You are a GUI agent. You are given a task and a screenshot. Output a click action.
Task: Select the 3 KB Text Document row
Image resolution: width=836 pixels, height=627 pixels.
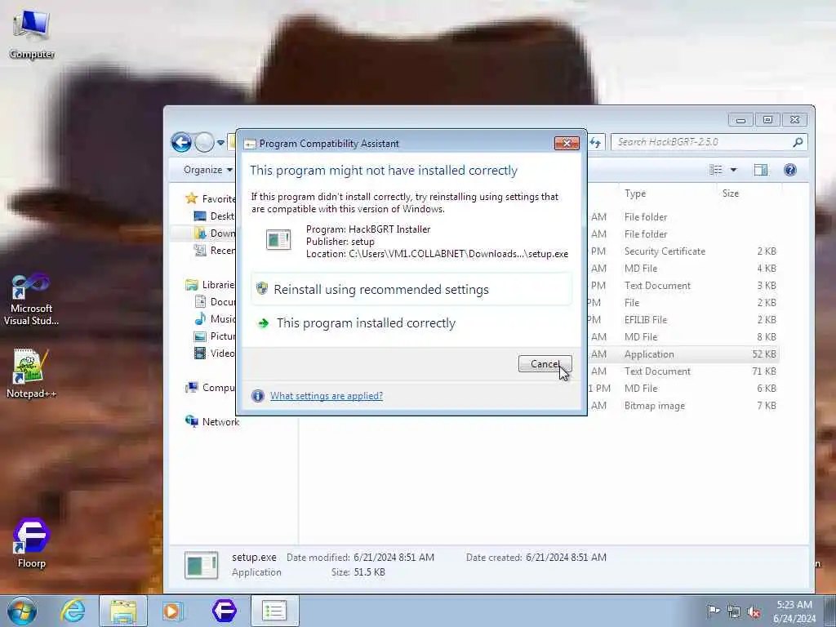683,286
